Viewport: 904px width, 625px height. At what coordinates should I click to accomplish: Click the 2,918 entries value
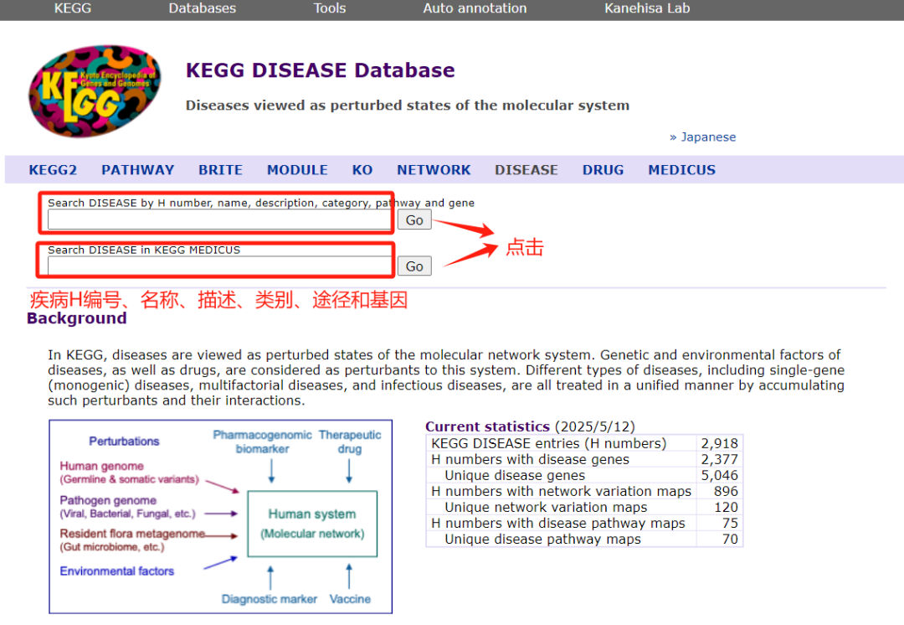(720, 443)
